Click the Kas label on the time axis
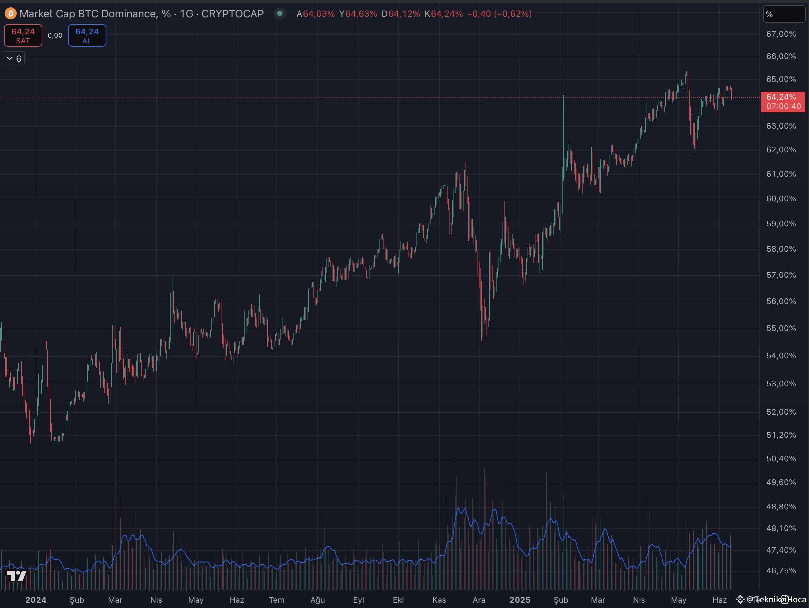This screenshot has height=608, width=809. 439,600
